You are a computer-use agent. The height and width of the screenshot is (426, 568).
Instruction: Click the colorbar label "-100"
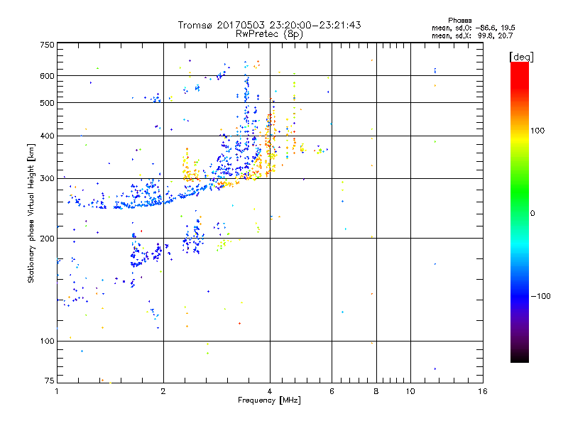coord(540,296)
